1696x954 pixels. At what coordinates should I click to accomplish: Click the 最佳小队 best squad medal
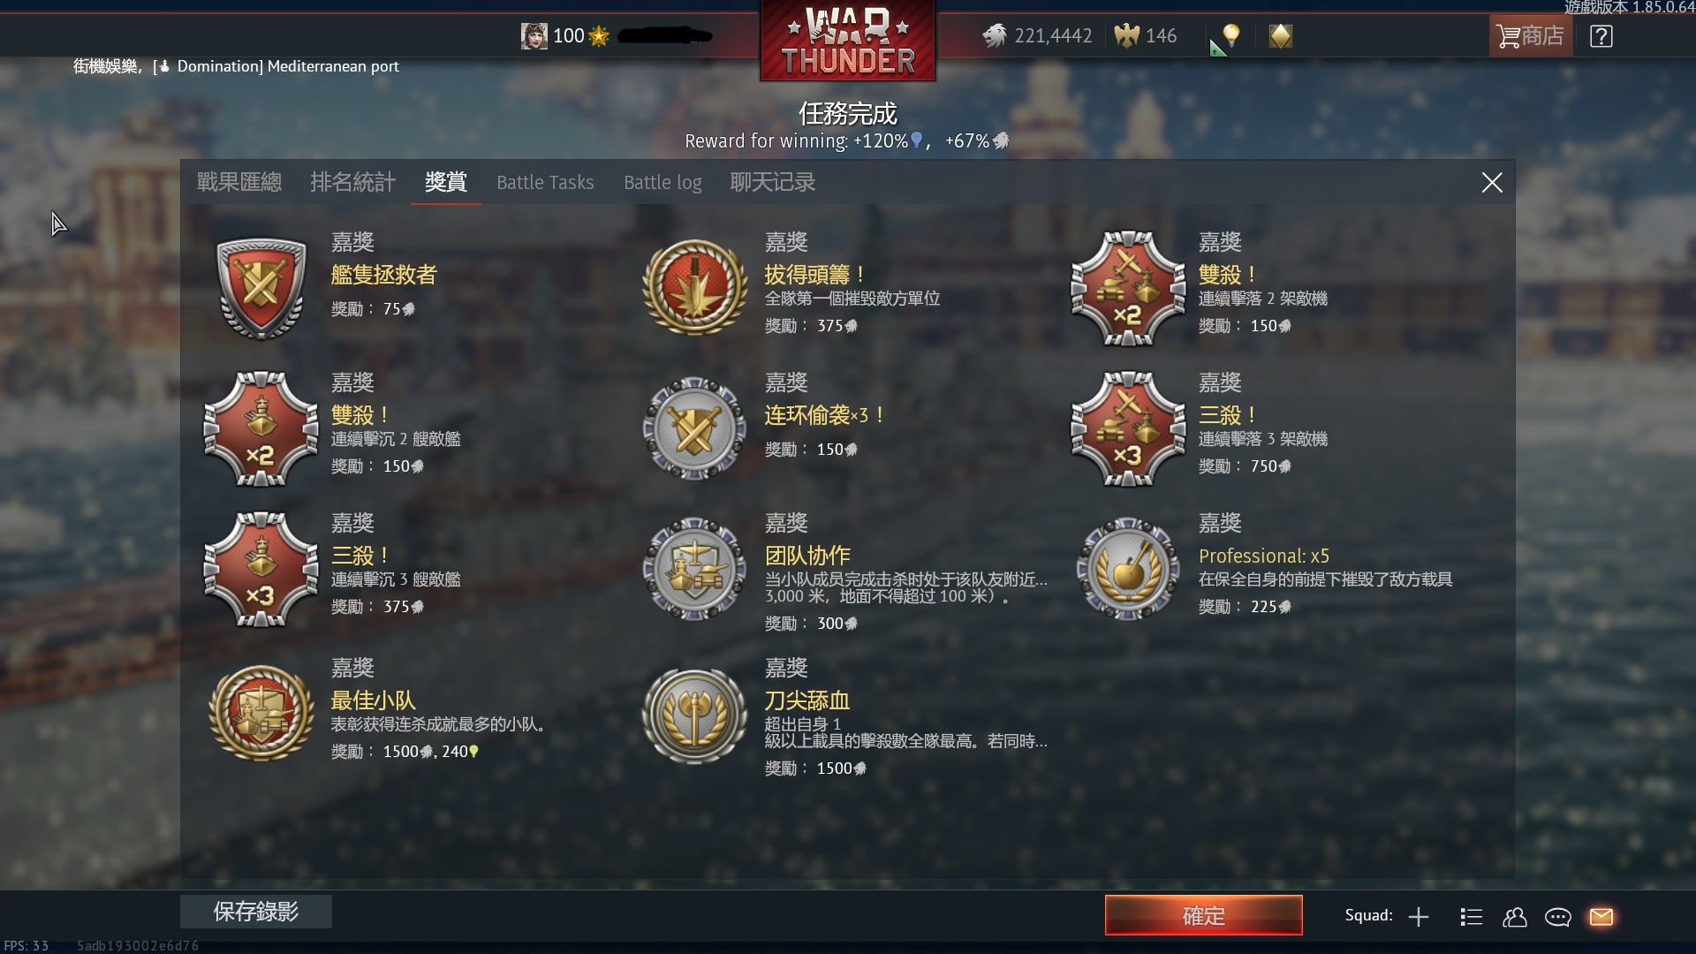[x=261, y=713]
